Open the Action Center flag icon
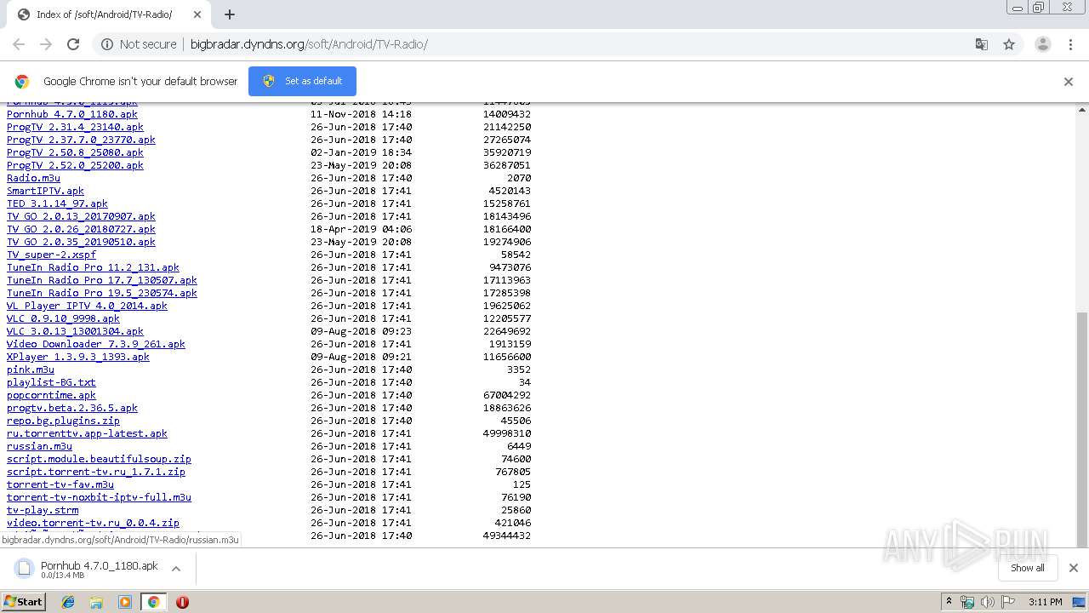This screenshot has width=1089, height=613. click(1007, 602)
